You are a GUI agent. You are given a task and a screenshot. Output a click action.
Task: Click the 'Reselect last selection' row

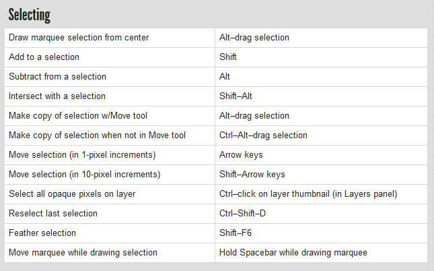53,214
